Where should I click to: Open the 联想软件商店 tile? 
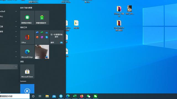click(x=27, y=18)
